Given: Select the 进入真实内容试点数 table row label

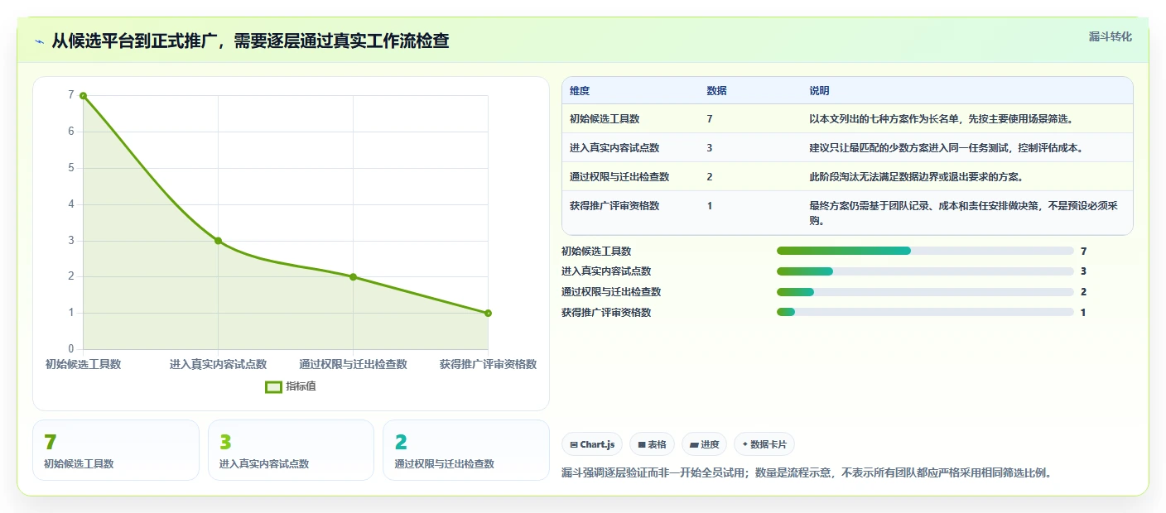Looking at the screenshot, I should coord(614,148).
